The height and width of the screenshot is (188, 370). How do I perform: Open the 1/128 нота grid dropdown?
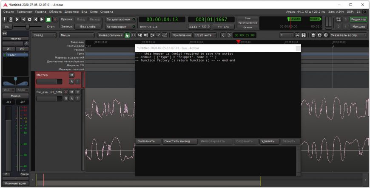(x=205, y=35)
